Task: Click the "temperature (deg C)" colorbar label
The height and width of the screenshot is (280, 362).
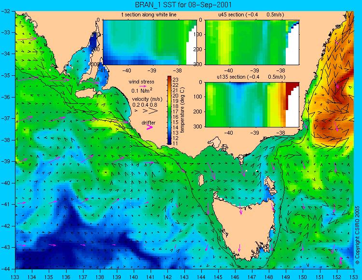Action: tap(182, 110)
